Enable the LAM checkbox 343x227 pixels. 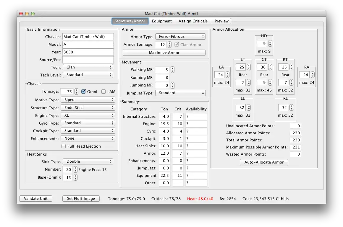click(103, 92)
